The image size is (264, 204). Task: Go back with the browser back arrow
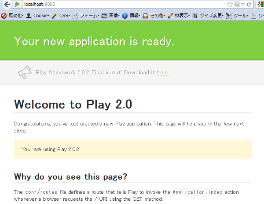(x=7, y=4)
